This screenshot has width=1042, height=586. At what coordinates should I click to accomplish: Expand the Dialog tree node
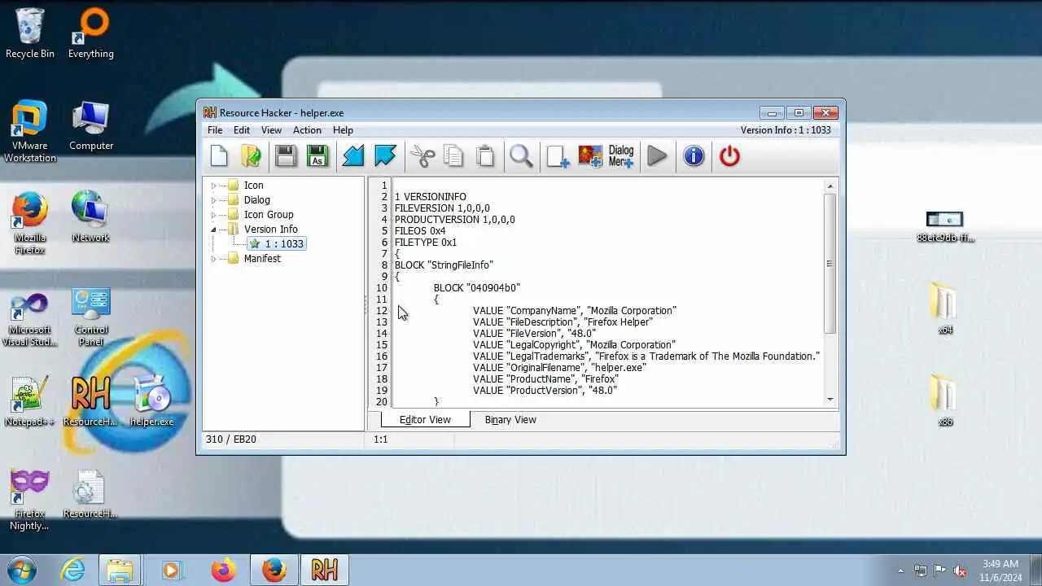tap(214, 200)
